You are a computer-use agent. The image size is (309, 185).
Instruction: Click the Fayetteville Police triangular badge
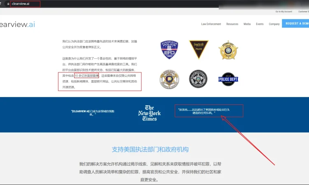[199, 50]
